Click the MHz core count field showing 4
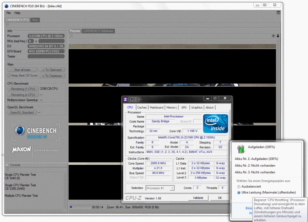Viewport: 308px width, 222px height. (30, 41)
